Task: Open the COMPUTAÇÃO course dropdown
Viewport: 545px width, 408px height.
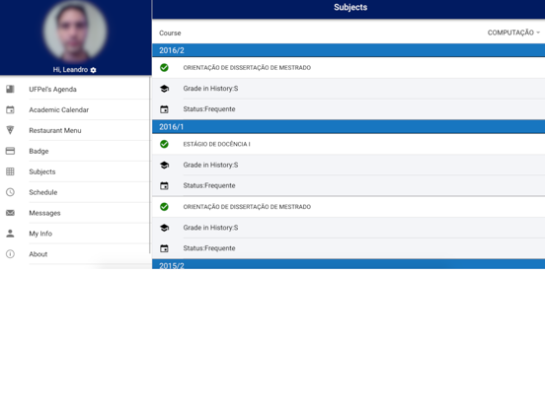Action: point(513,33)
